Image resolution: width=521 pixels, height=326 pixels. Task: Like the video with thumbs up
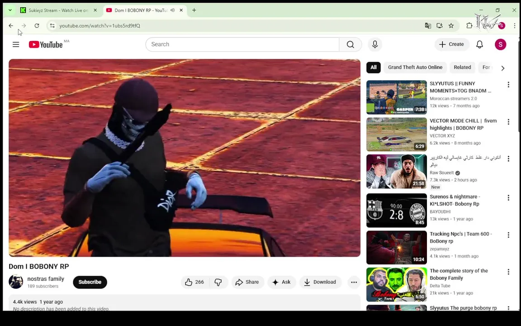(x=194, y=282)
